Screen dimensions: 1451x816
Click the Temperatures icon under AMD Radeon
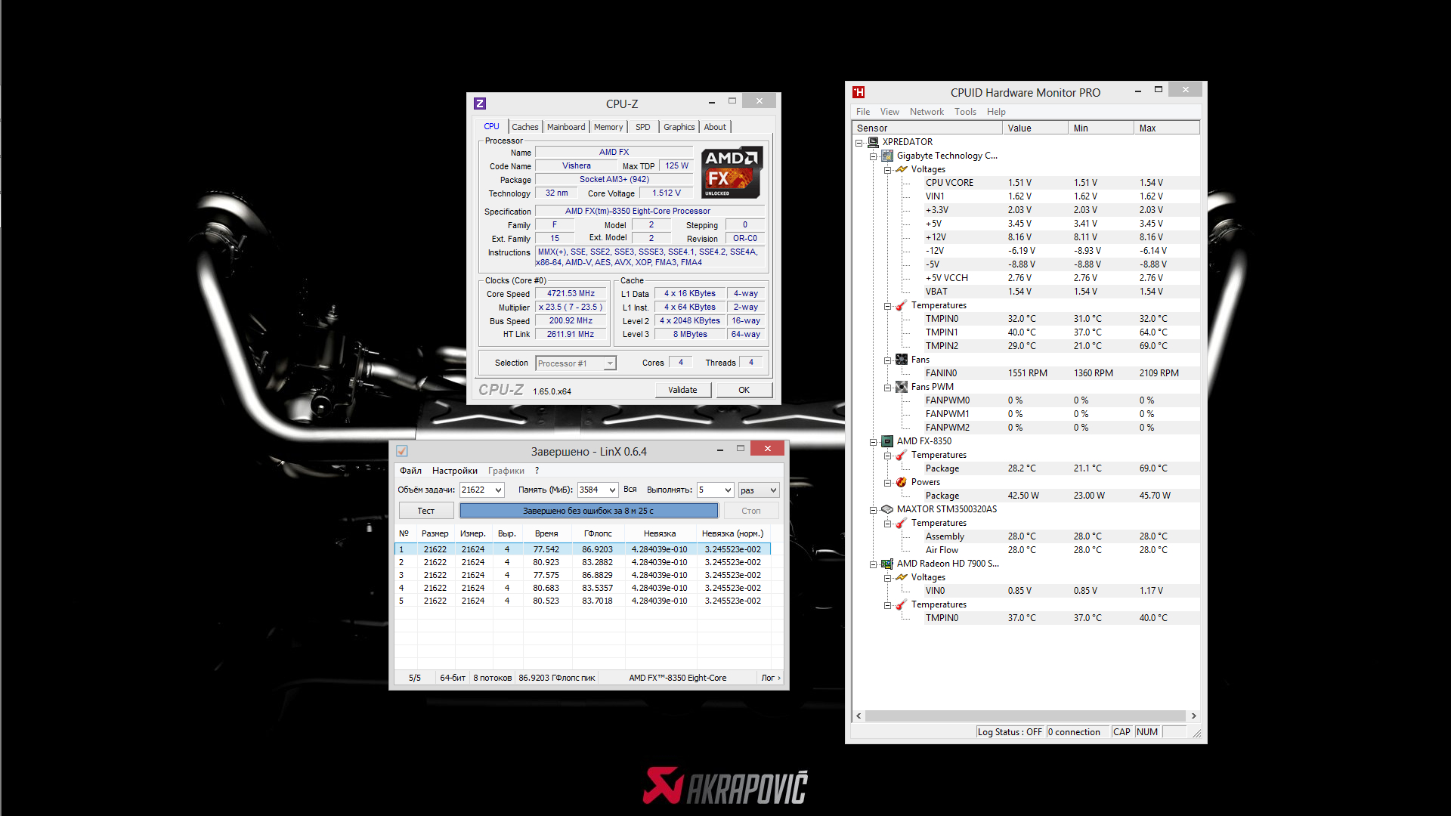point(902,604)
